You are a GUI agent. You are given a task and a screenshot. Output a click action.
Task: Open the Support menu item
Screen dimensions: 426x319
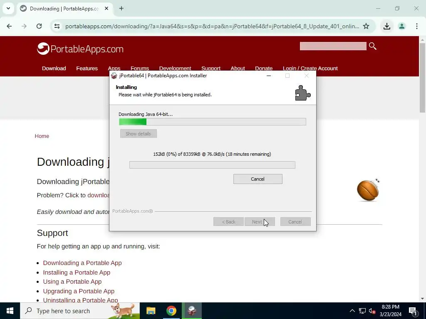tap(211, 68)
